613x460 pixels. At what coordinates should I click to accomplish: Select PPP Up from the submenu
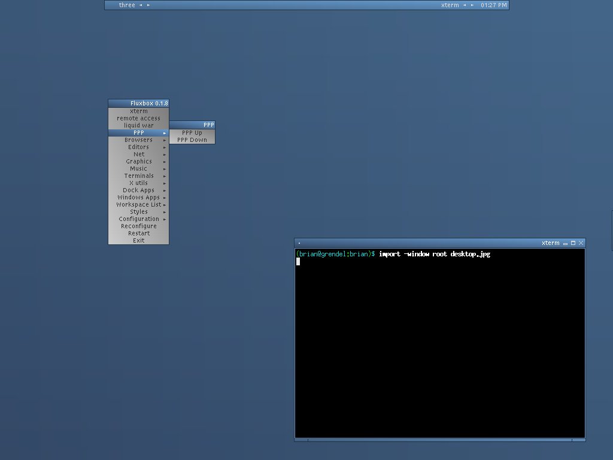(x=192, y=133)
